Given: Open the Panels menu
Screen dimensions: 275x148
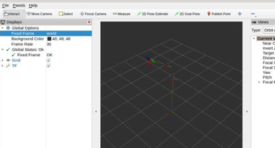Looking at the screenshot, I should [x=19, y=6].
